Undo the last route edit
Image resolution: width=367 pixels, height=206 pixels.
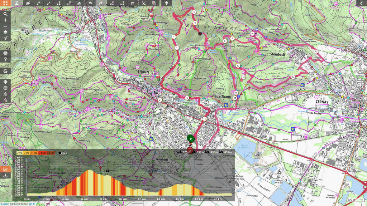[x=90, y=3]
